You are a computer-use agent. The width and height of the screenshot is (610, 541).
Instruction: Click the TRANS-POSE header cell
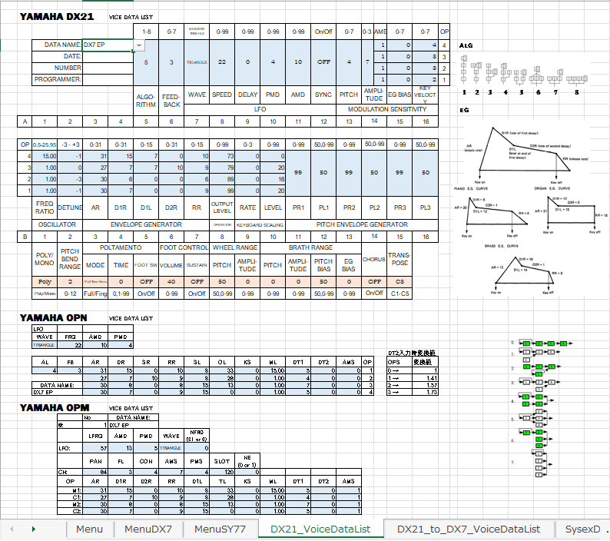tap(399, 259)
